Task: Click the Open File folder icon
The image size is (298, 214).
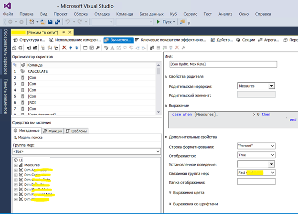Action: [43, 22]
